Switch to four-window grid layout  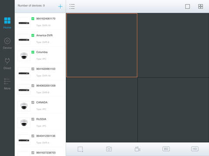coord(200,6)
